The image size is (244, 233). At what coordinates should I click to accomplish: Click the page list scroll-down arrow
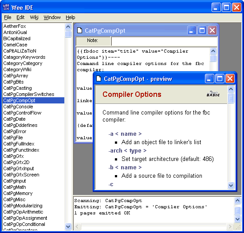tap(68, 227)
